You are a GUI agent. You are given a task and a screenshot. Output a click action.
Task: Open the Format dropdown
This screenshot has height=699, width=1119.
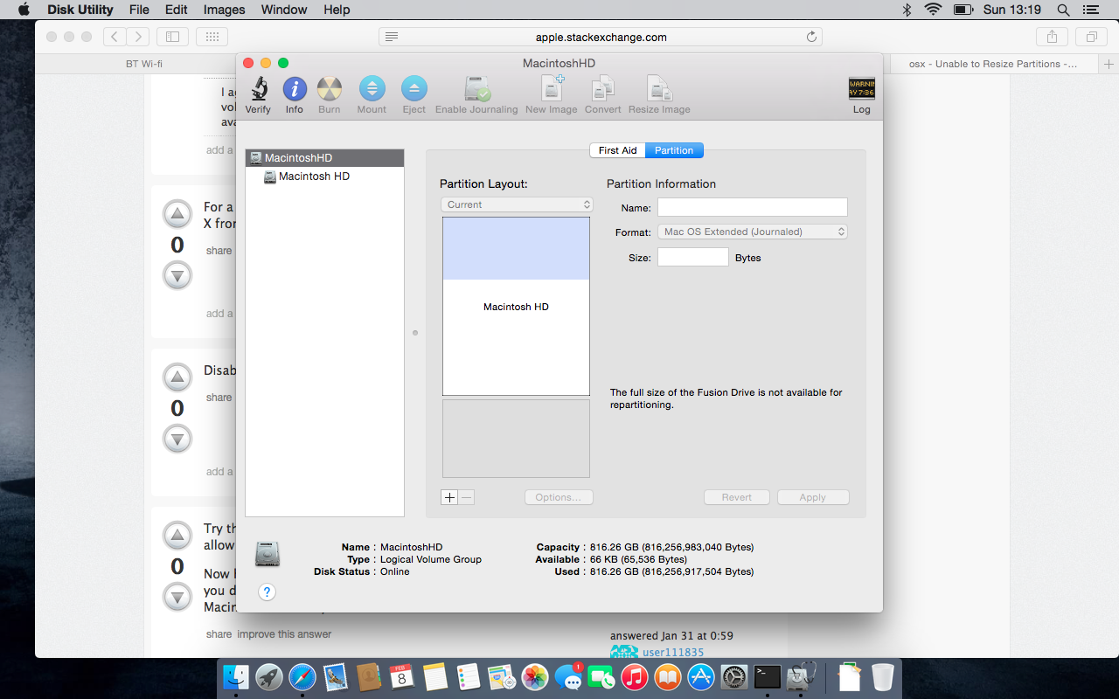(x=753, y=232)
